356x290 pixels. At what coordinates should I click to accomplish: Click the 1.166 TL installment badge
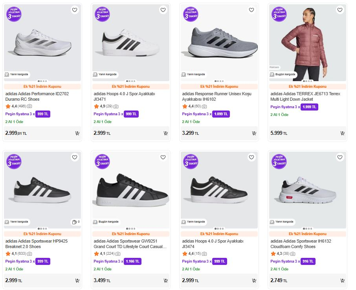(x=132, y=261)
